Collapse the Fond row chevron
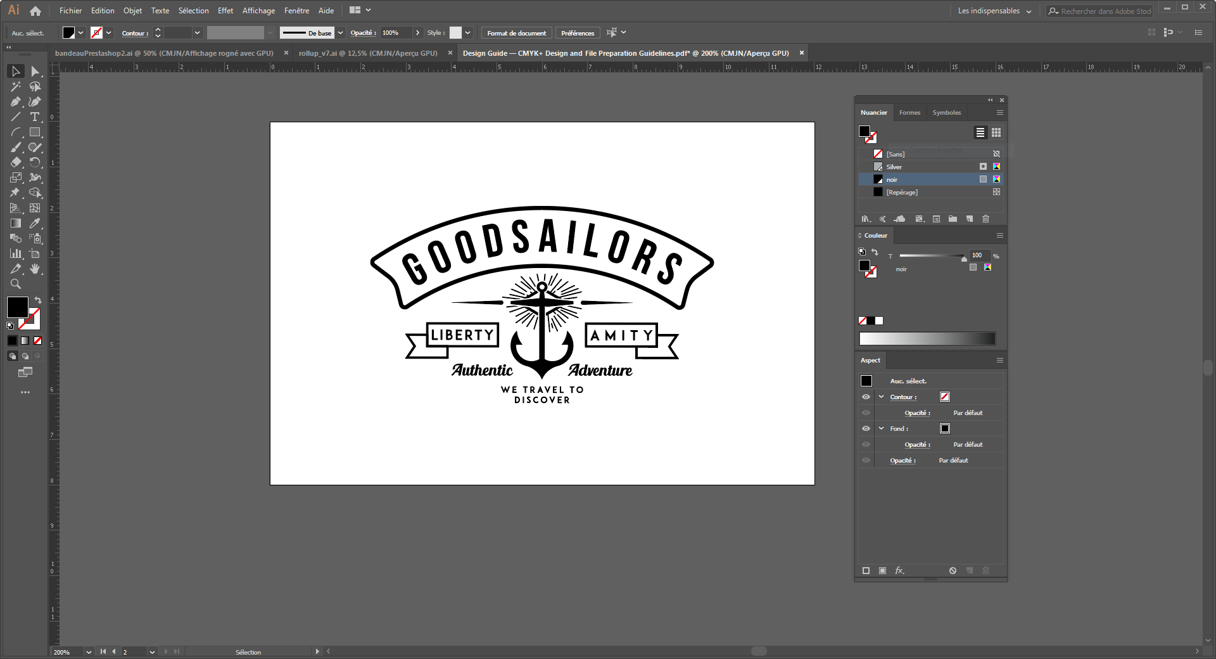The height and width of the screenshot is (659, 1216). coord(881,429)
